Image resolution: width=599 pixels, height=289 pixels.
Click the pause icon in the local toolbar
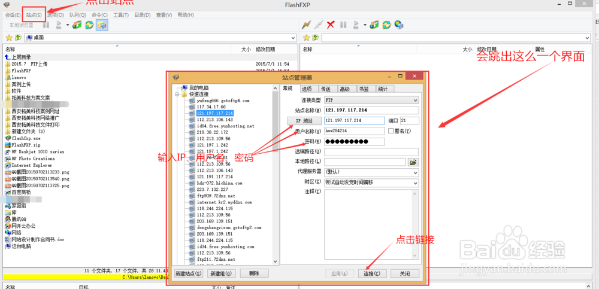coord(46,25)
